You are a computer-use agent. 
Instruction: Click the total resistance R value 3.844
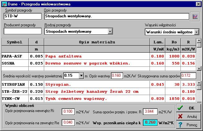click(150, 112)
